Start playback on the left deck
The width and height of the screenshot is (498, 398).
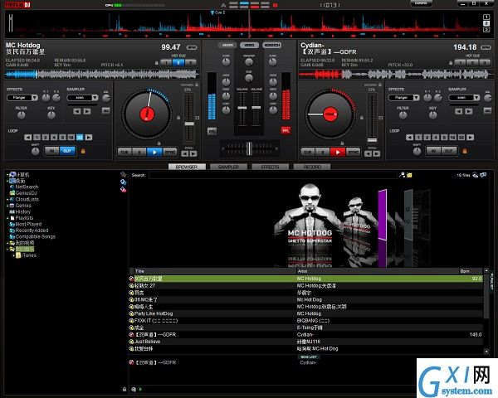(x=154, y=153)
